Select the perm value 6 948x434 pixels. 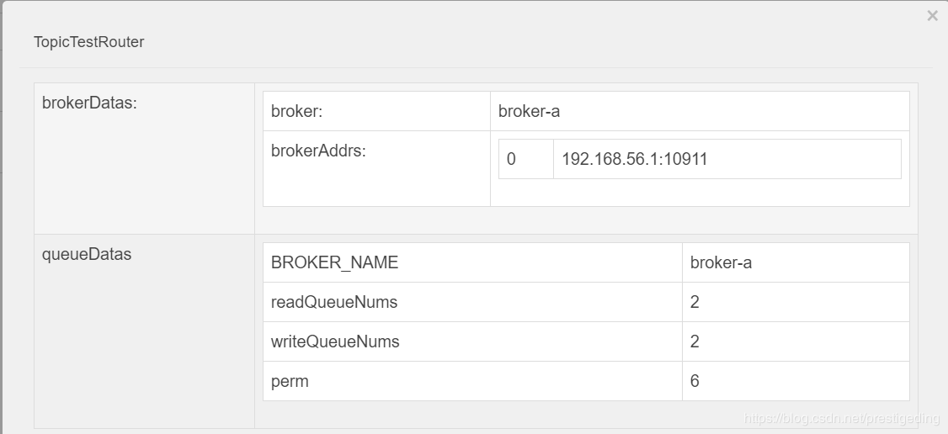click(695, 381)
